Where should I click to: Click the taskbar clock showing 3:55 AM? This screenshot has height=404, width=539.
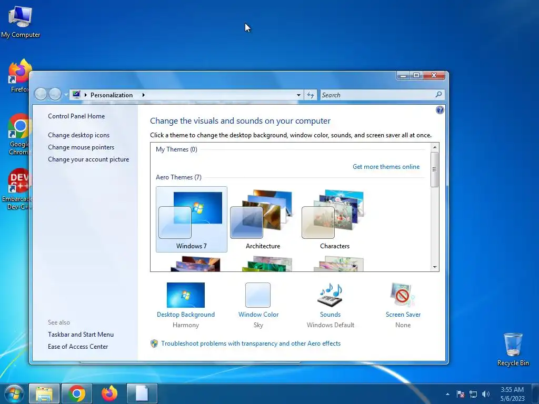pyautogui.click(x=512, y=394)
